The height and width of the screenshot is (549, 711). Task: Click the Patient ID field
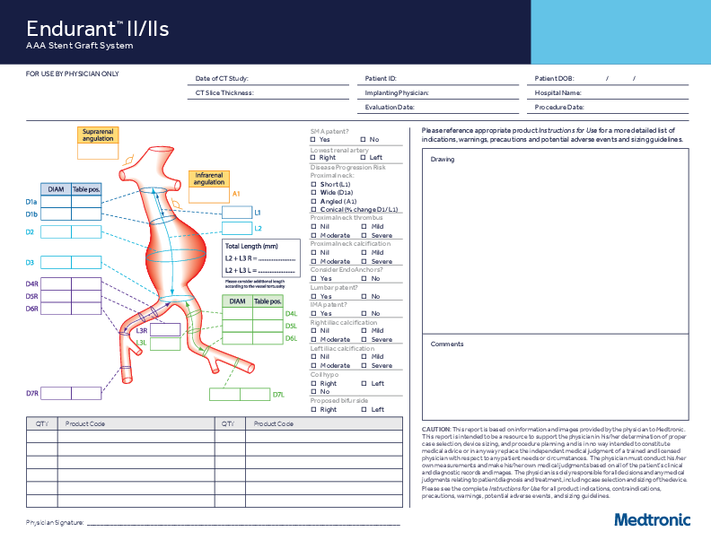[x=438, y=79]
